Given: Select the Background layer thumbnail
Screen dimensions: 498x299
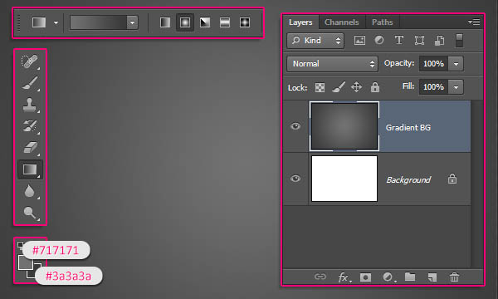Looking at the screenshot, I should pos(344,179).
